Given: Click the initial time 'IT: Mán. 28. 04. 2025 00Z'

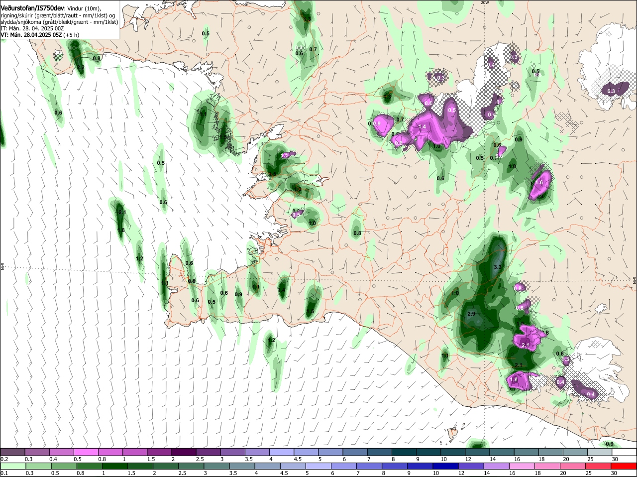Looking at the screenshot, I should (x=32, y=28).
